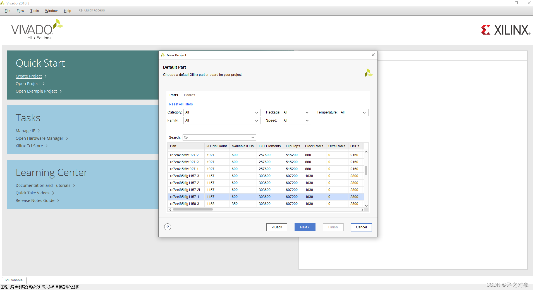Click the arrow beside Open Example Project
The width and height of the screenshot is (533, 290).
tap(61, 91)
